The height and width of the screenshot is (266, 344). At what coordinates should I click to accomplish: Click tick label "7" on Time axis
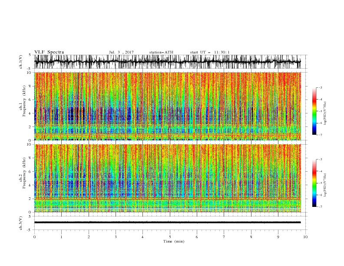[224, 237]
